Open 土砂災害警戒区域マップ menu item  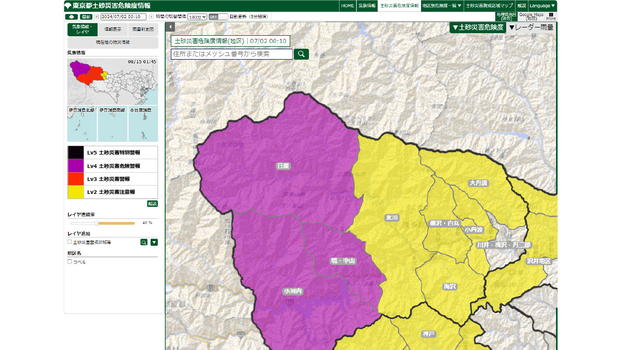tap(490, 6)
